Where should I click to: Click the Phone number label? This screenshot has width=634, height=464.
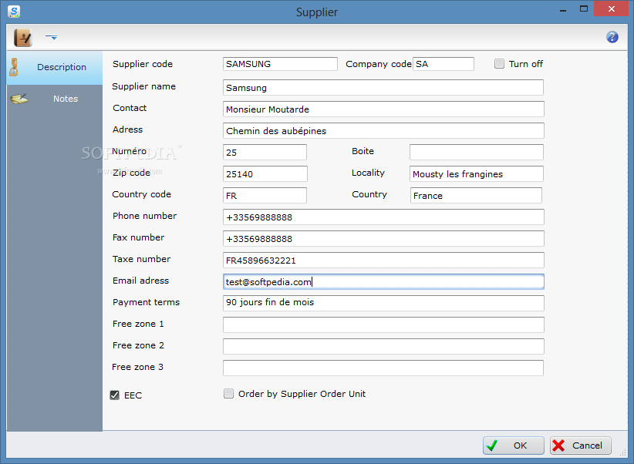145,216
